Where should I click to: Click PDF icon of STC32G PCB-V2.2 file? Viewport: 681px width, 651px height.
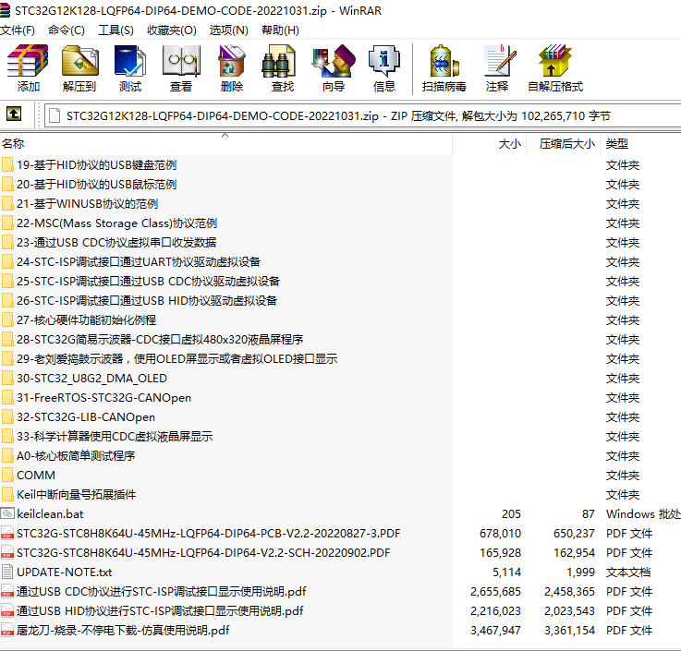click(7, 534)
